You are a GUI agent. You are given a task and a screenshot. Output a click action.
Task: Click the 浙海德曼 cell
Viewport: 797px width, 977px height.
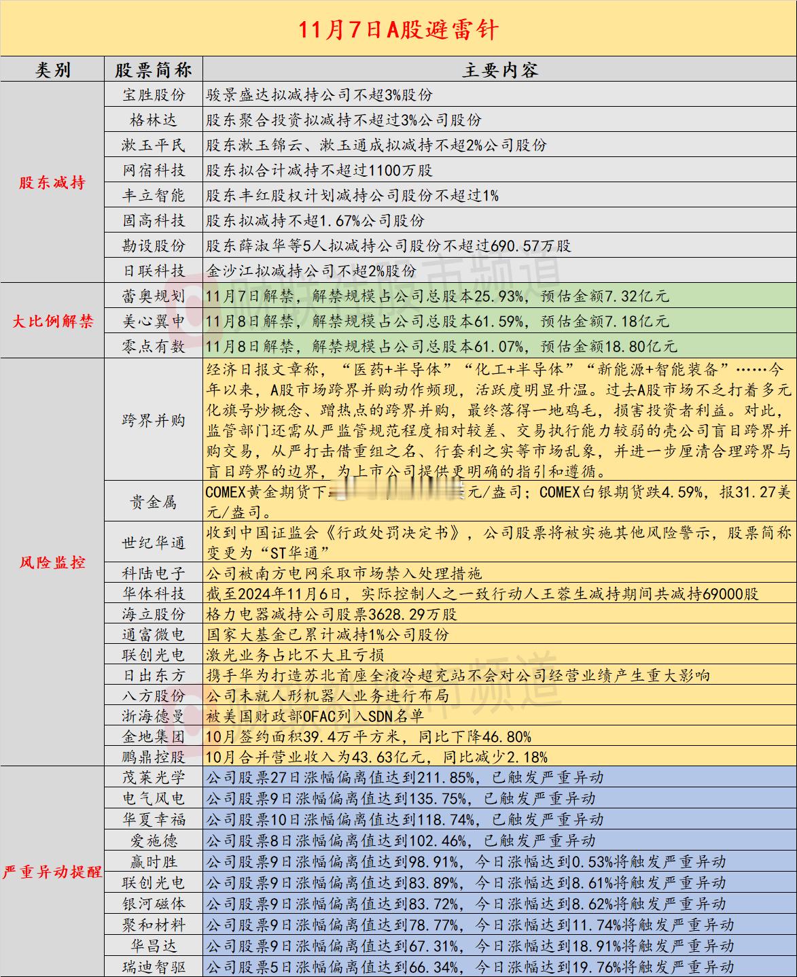point(154,716)
